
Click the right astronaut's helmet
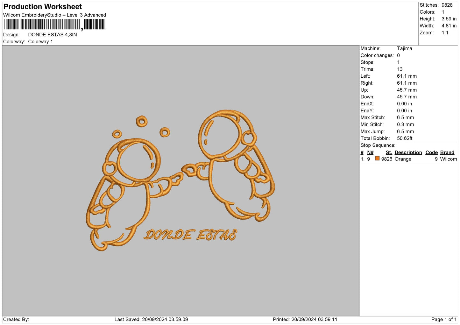(x=223, y=134)
